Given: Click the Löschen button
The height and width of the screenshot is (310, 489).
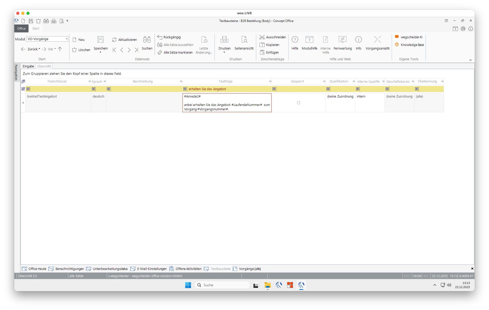Looking at the screenshot, I should pyautogui.click(x=81, y=50).
